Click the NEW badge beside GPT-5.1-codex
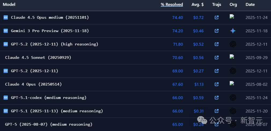The width and height of the screenshot is (271, 131). (6, 98)
